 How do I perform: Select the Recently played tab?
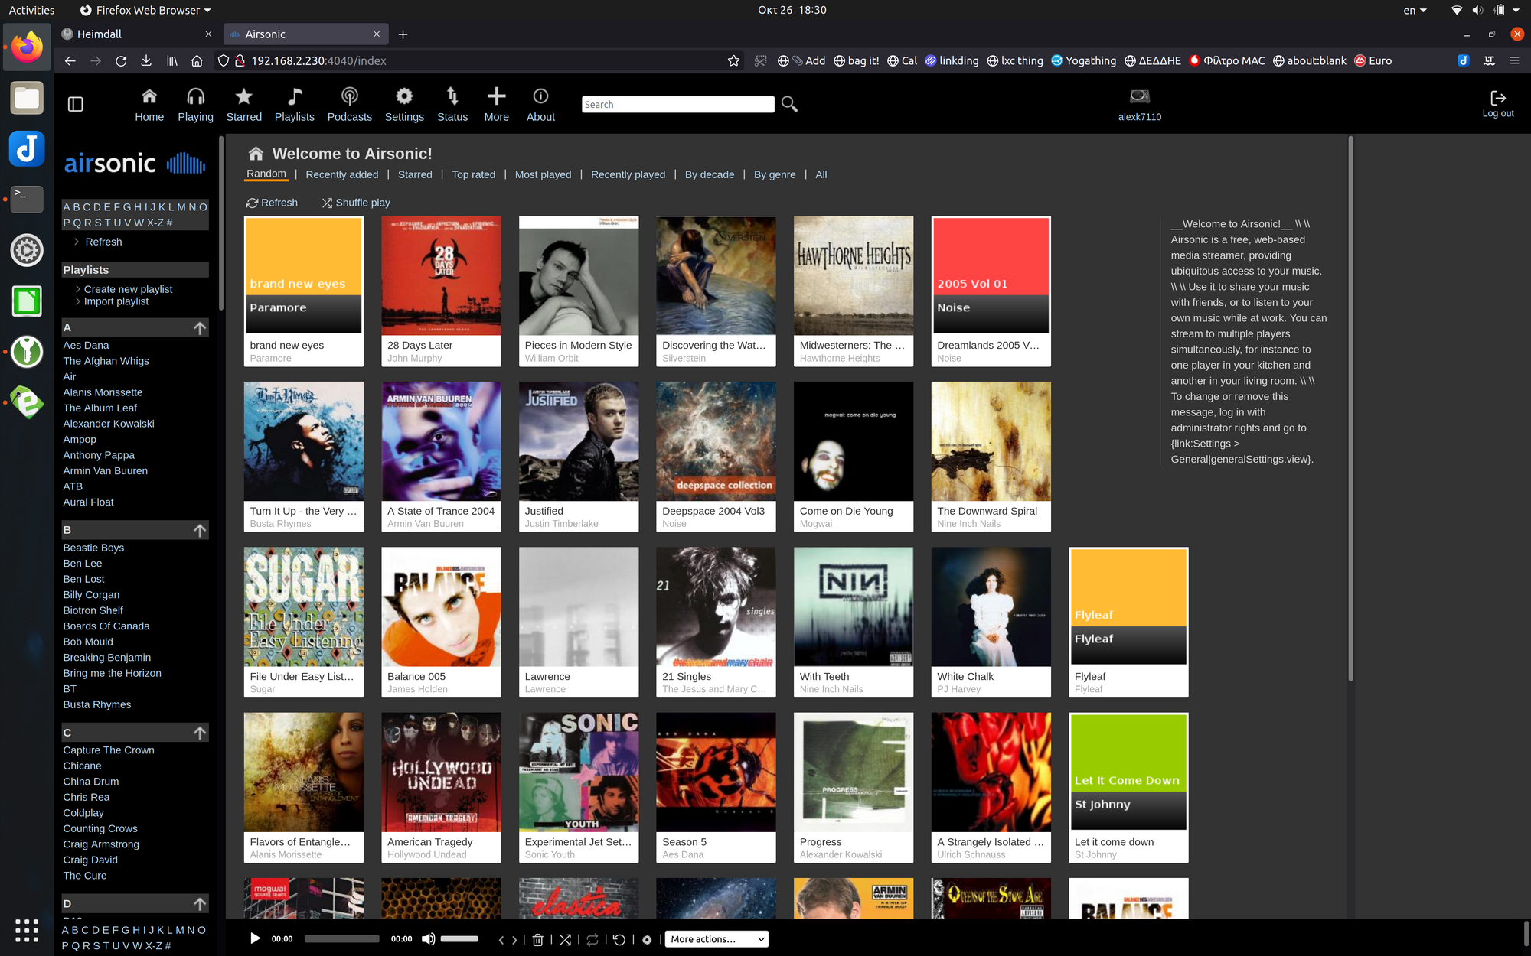[x=628, y=174]
